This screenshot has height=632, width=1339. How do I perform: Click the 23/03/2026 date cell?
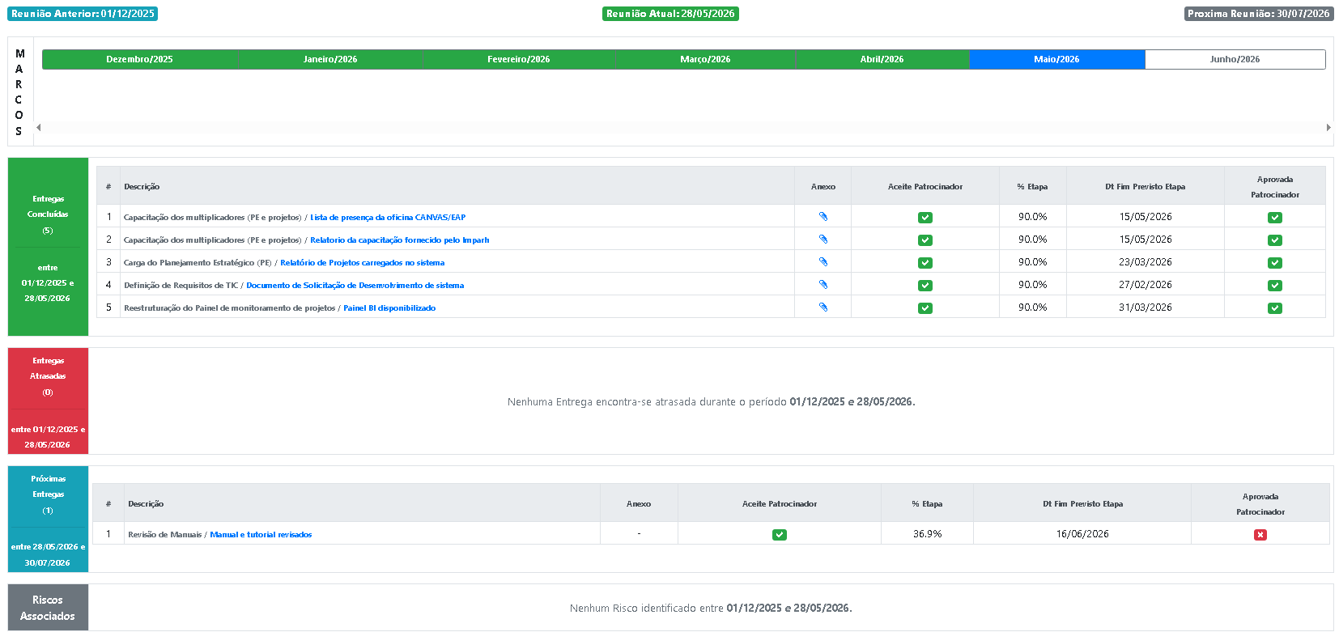click(x=1146, y=262)
